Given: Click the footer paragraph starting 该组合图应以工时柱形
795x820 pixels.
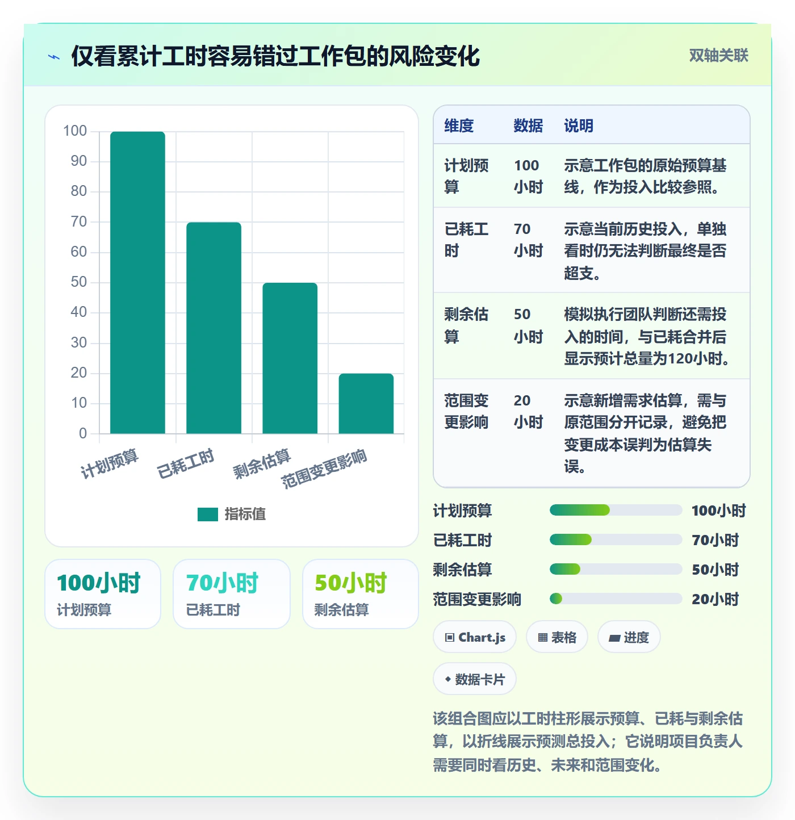Looking at the screenshot, I should (x=588, y=742).
